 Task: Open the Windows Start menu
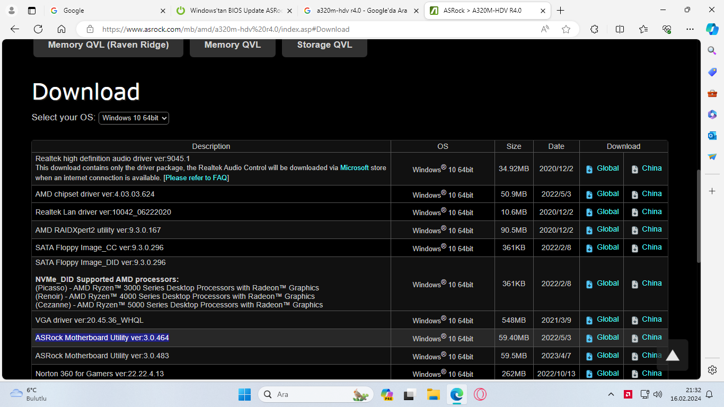pyautogui.click(x=244, y=394)
